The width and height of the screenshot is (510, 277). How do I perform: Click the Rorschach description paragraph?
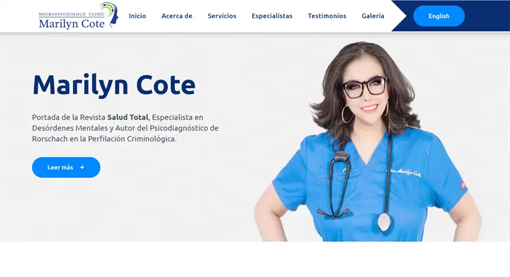(125, 128)
